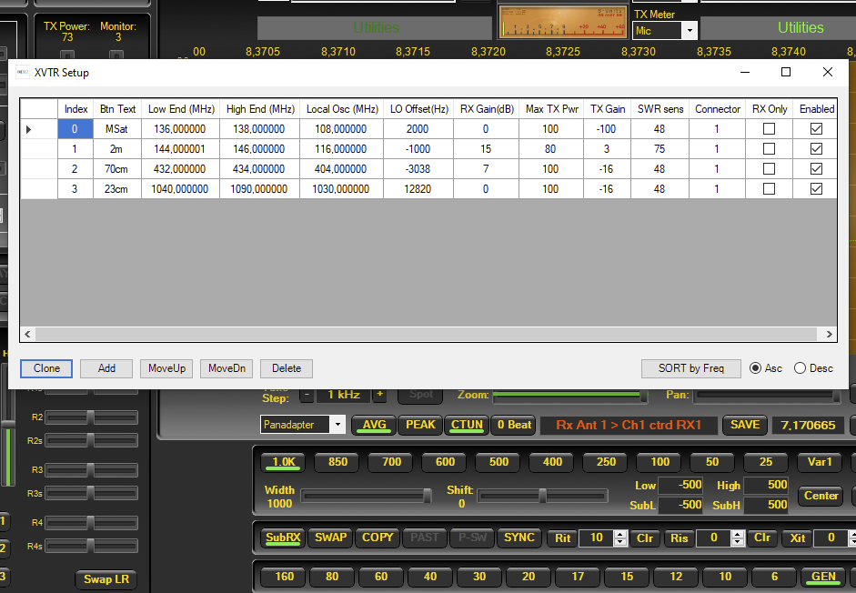The width and height of the screenshot is (856, 593).
Task: Click the Clone button
Action: (x=47, y=368)
